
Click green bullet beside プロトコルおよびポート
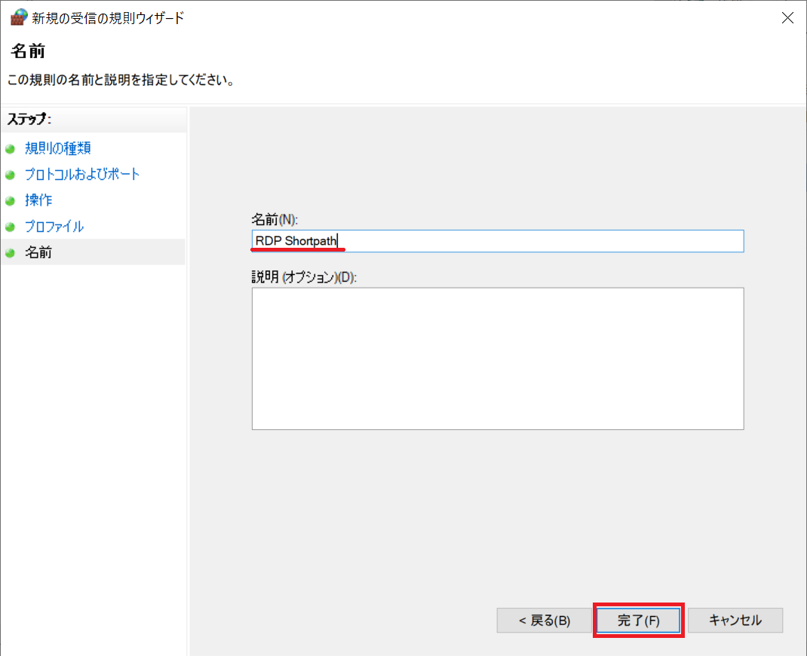pos(11,175)
